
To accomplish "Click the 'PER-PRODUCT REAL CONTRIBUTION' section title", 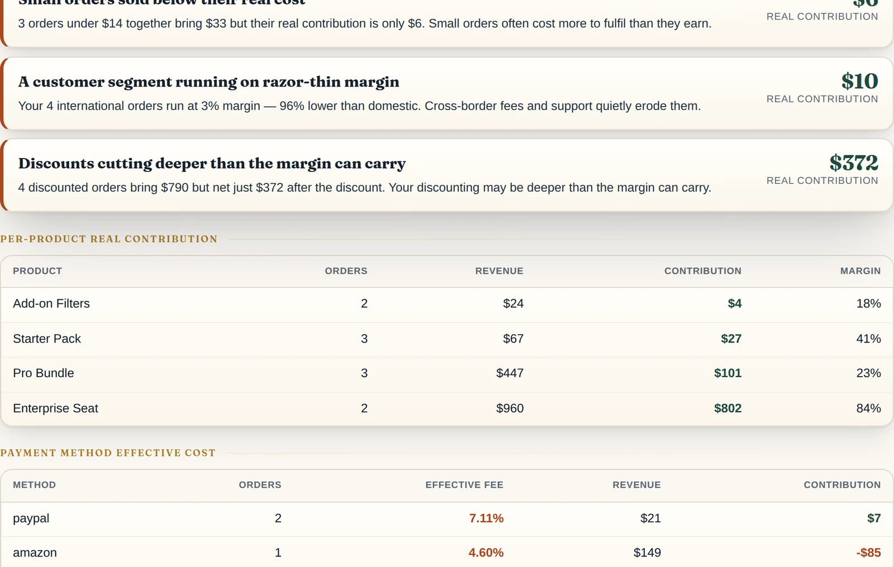I will pos(109,239).
